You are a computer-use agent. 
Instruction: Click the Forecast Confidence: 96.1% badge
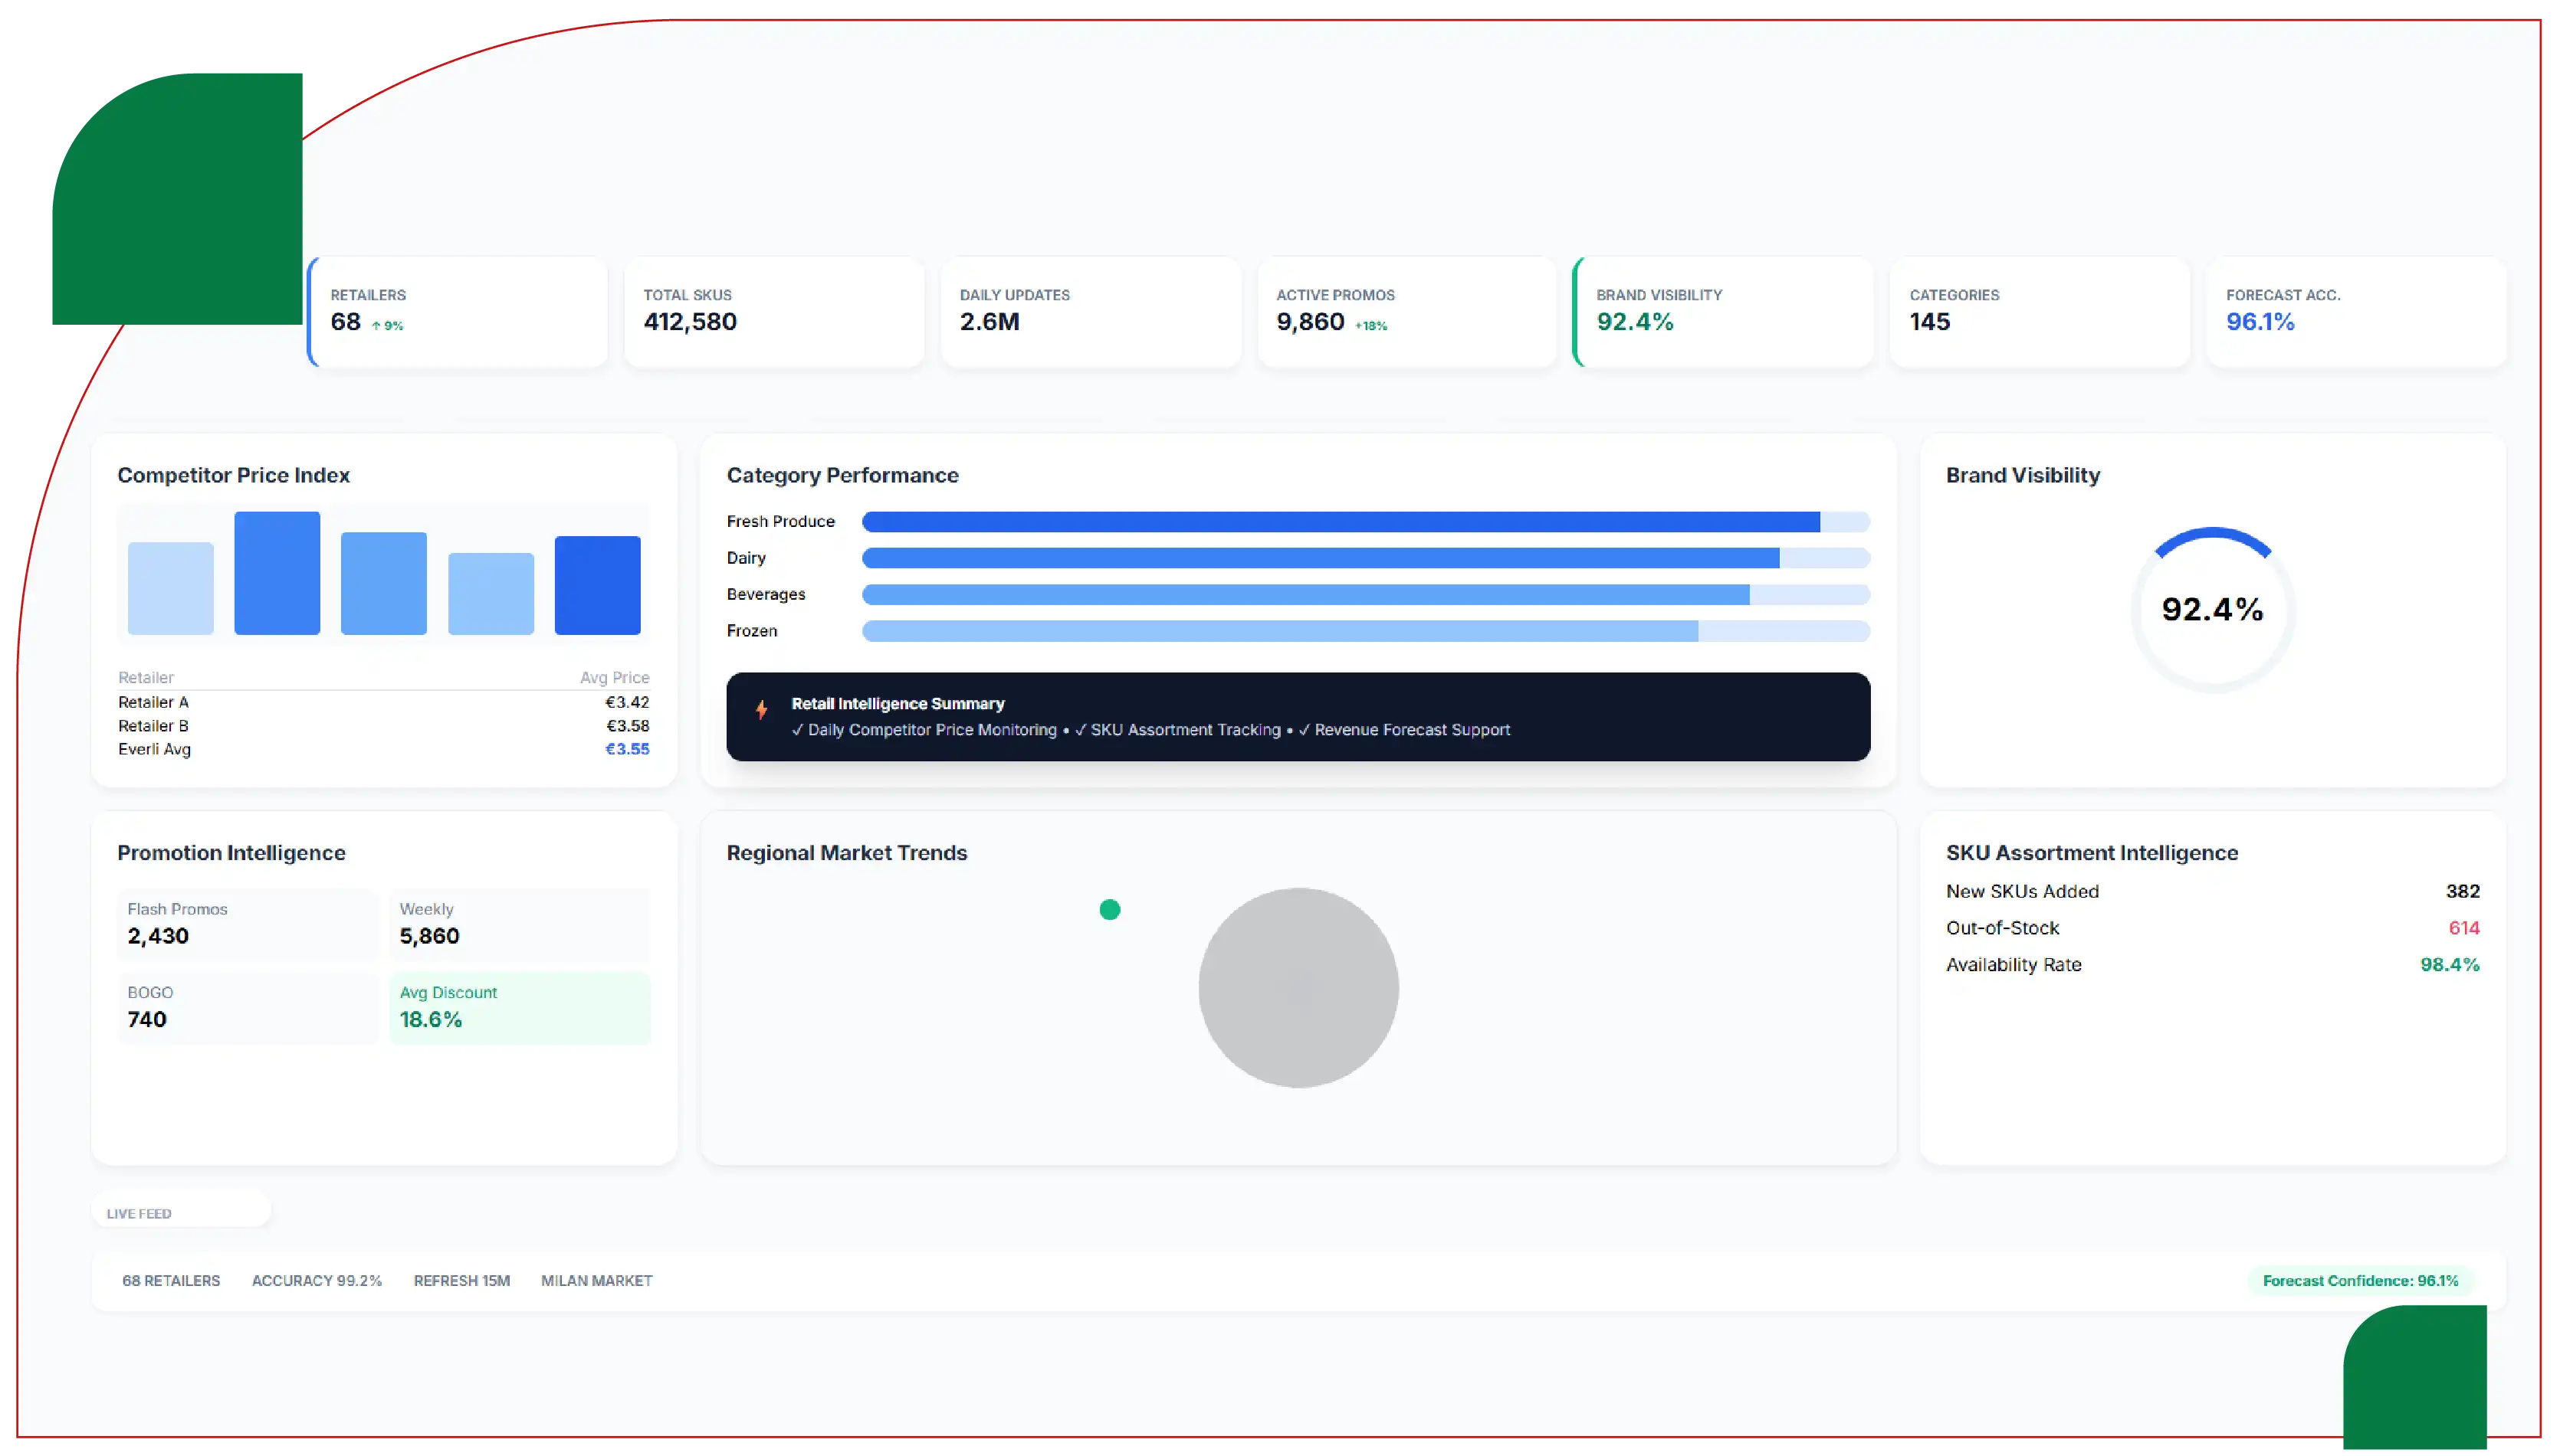coord(2360,1281)
